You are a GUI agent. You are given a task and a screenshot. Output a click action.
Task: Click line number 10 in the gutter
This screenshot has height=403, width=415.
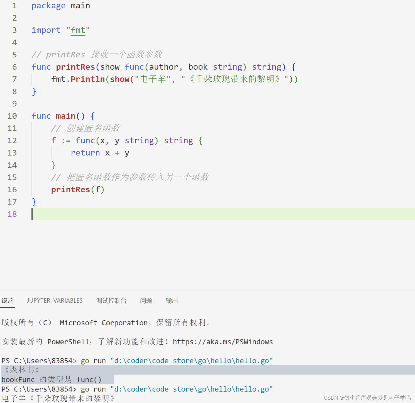(x=12, y=116)
